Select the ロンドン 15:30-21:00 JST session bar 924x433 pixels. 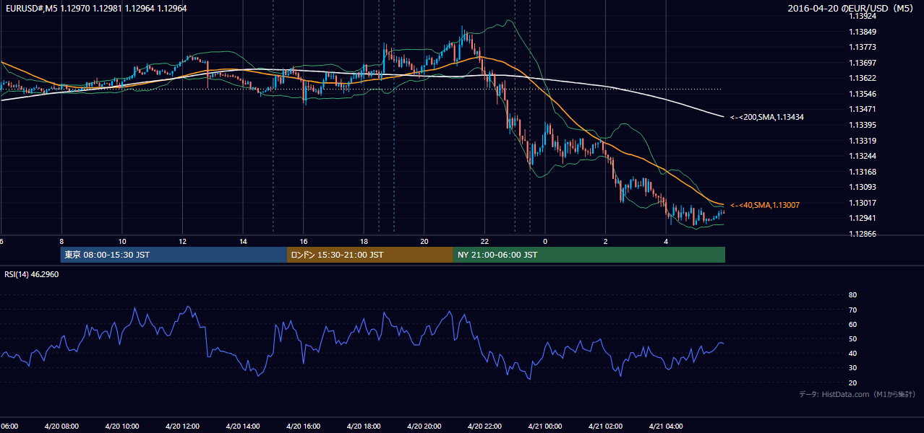(370, 255)
